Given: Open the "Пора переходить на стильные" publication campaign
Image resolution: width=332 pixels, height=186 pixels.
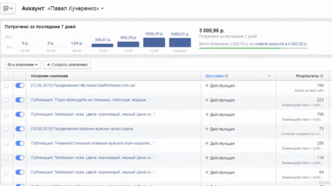Looking at the screenshot, I should tap(91, 100).
